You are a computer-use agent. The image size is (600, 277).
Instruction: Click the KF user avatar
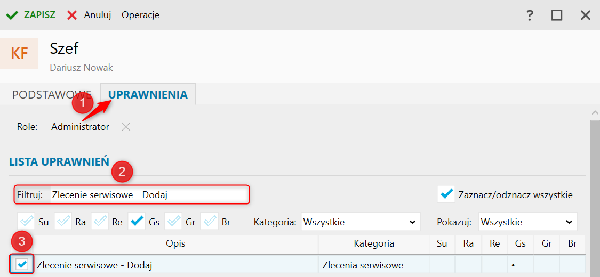(19, 54)
